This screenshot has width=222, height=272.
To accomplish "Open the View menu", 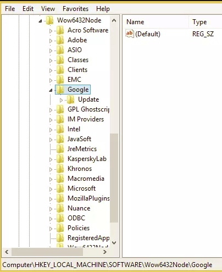I will [48, 9].
